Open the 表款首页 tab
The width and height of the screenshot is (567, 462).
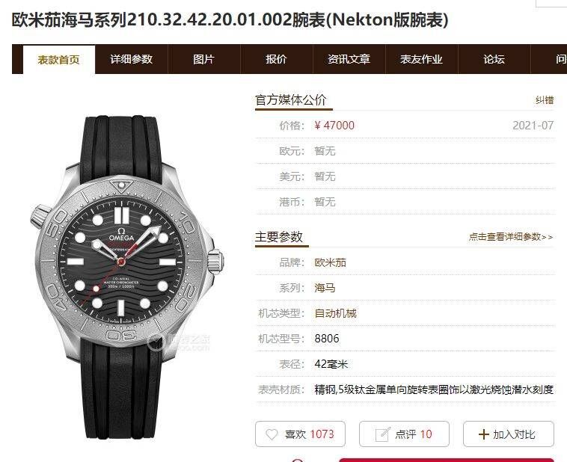[x=59, y=60]
